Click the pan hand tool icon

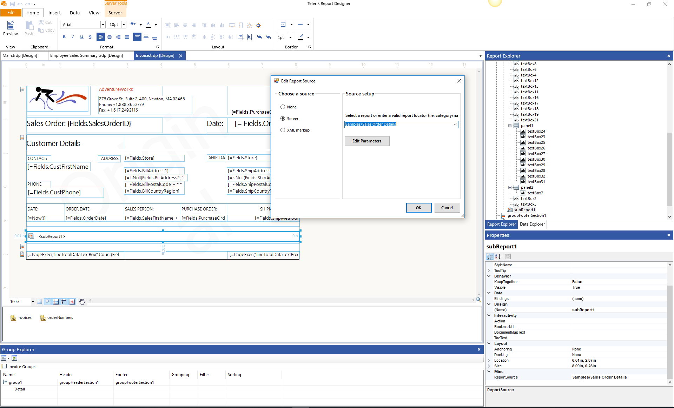(82, 302)
